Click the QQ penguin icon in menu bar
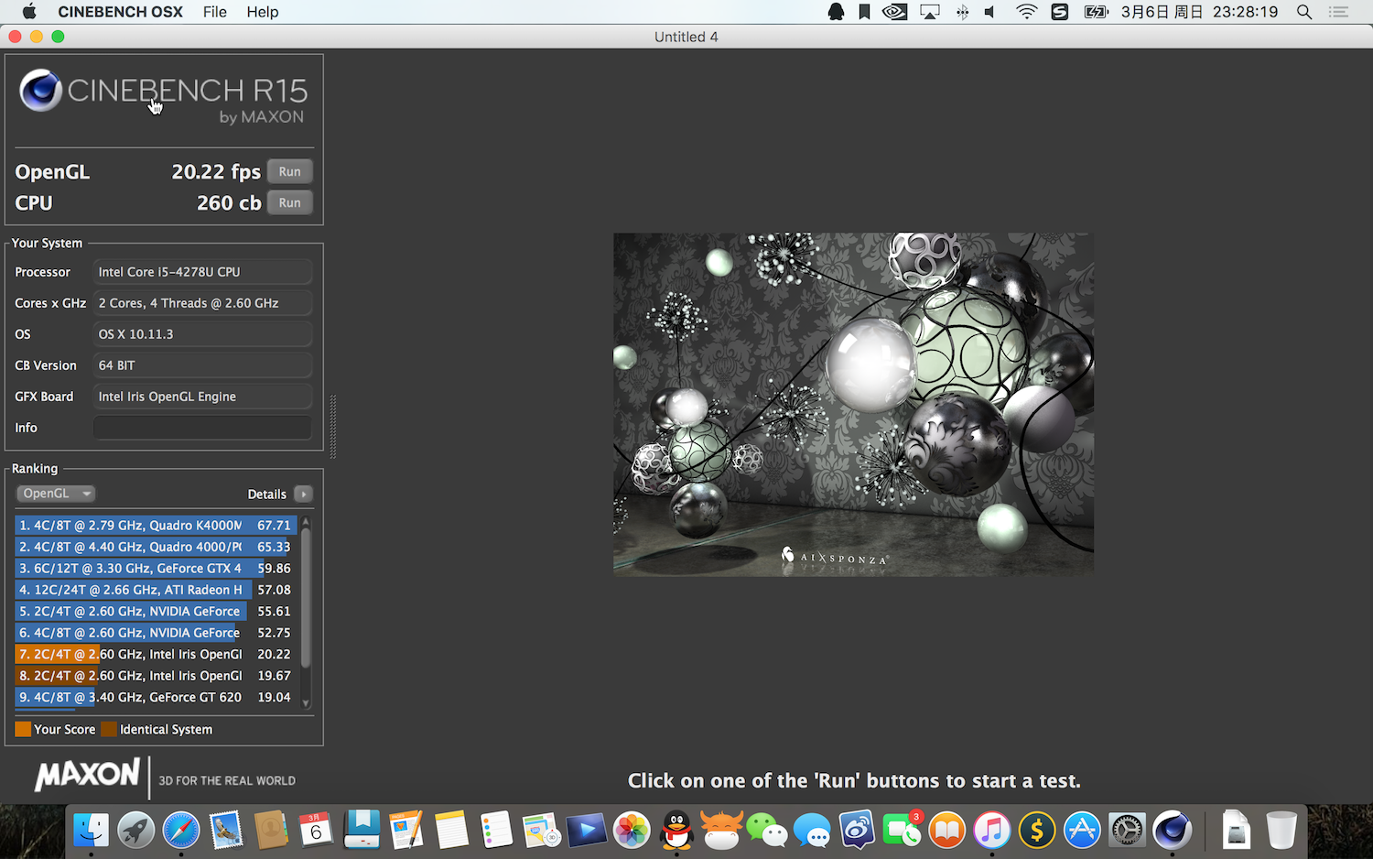The width and height of the screenshot is (1373, 859). tap(836, 12)
